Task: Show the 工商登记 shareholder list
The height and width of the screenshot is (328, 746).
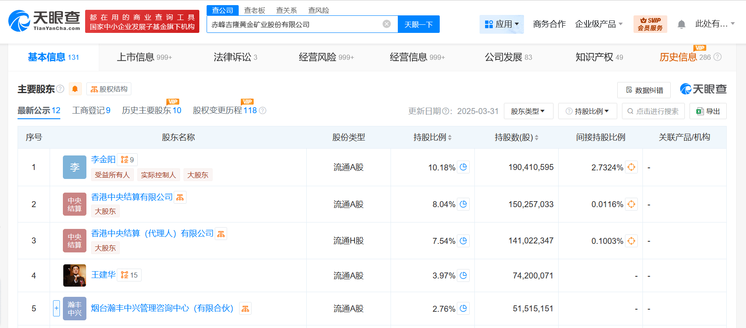Action: coord(91,111)
